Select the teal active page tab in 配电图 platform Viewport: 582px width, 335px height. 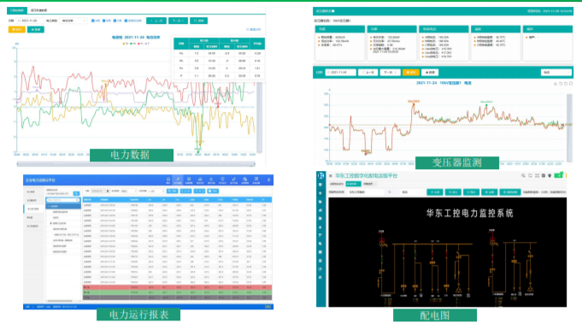point(353,184)
